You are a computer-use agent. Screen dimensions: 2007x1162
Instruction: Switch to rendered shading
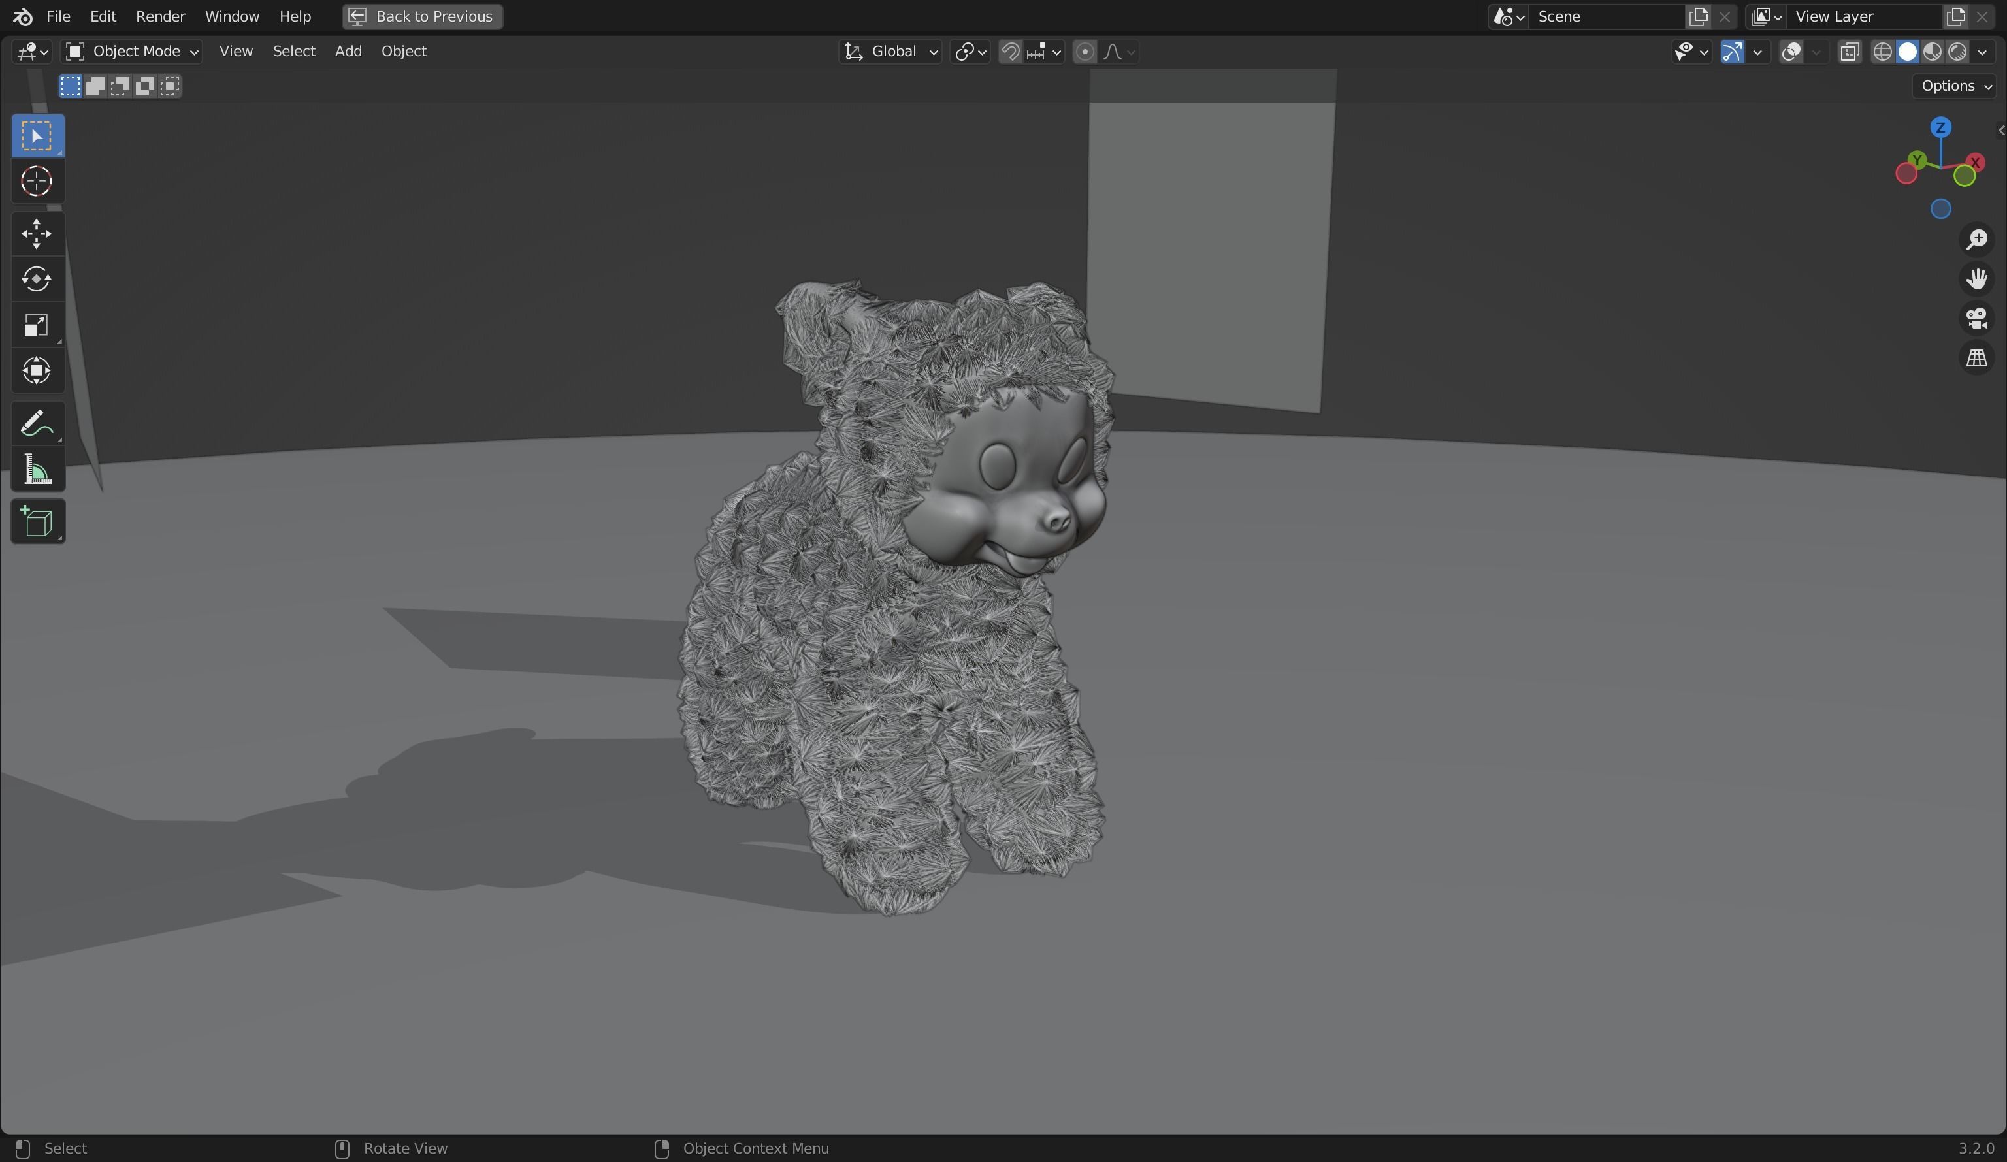click(x=1957, y=52)
